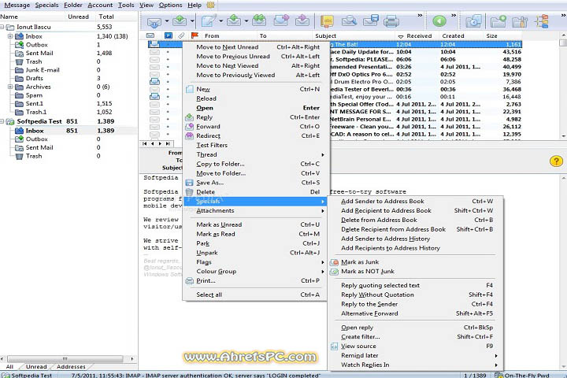Sort by the paperclip attachment column icon
The image size is (567, 378).
[182, 35]
